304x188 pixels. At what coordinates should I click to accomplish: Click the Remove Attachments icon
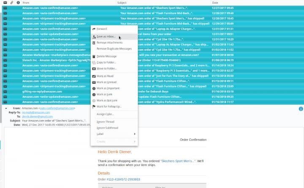[94, 43]
